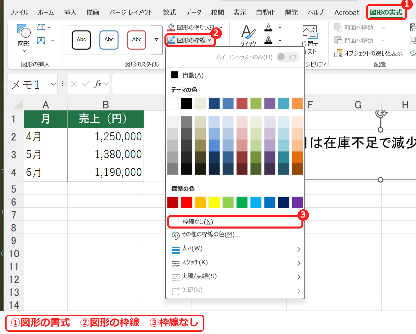Click the text outline A icon
Screen dimensions: 416x334
tap(269, 40)
